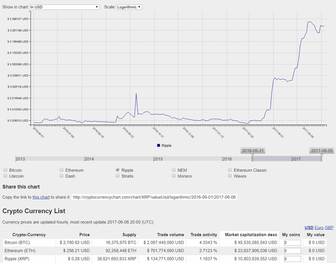Grab the 2016-05-31 range start handle
Viewport: 336px width, 263px height.
[253, 158]
